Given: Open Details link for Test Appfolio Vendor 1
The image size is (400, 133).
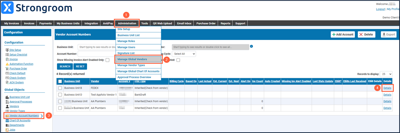Looking at the screenshot, I should pos(387,95).
